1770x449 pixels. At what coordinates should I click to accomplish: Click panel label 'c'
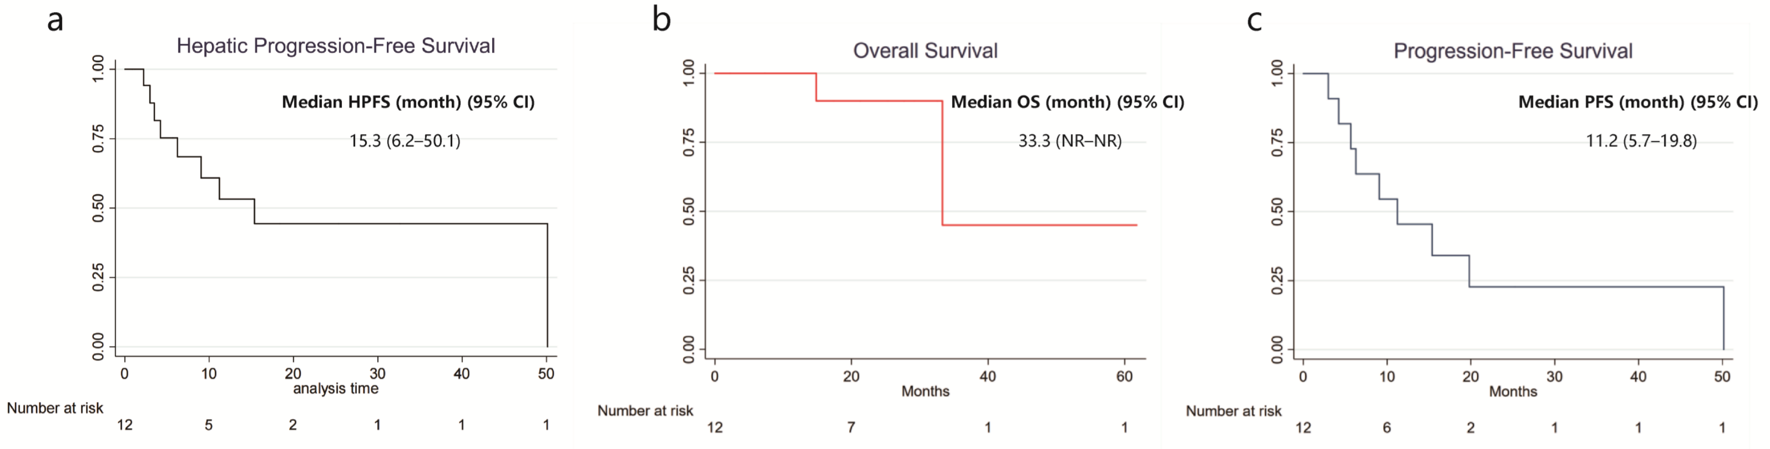pos(1254,20)
